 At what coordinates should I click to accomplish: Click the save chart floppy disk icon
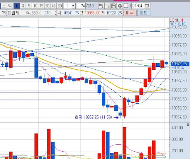[x=114, y=6]
